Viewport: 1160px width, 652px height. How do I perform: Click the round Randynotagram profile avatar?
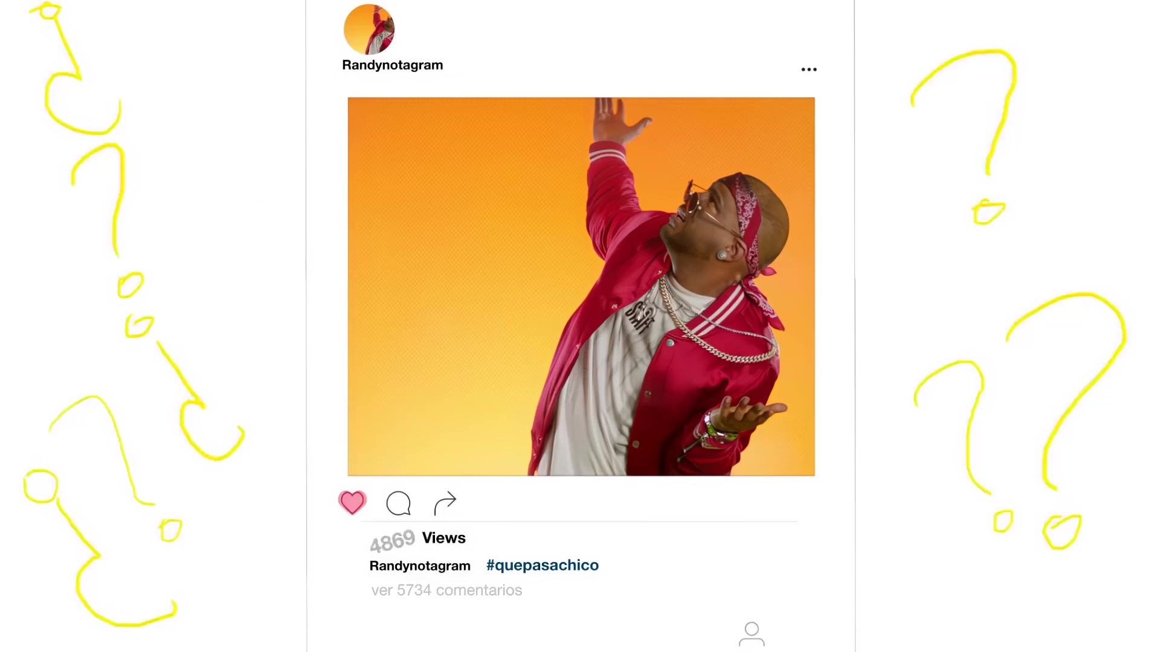pos(369,29)
